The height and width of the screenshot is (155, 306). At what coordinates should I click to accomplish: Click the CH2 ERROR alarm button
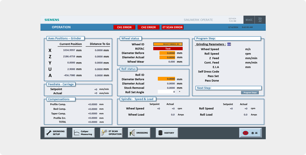tap(148, 27)
